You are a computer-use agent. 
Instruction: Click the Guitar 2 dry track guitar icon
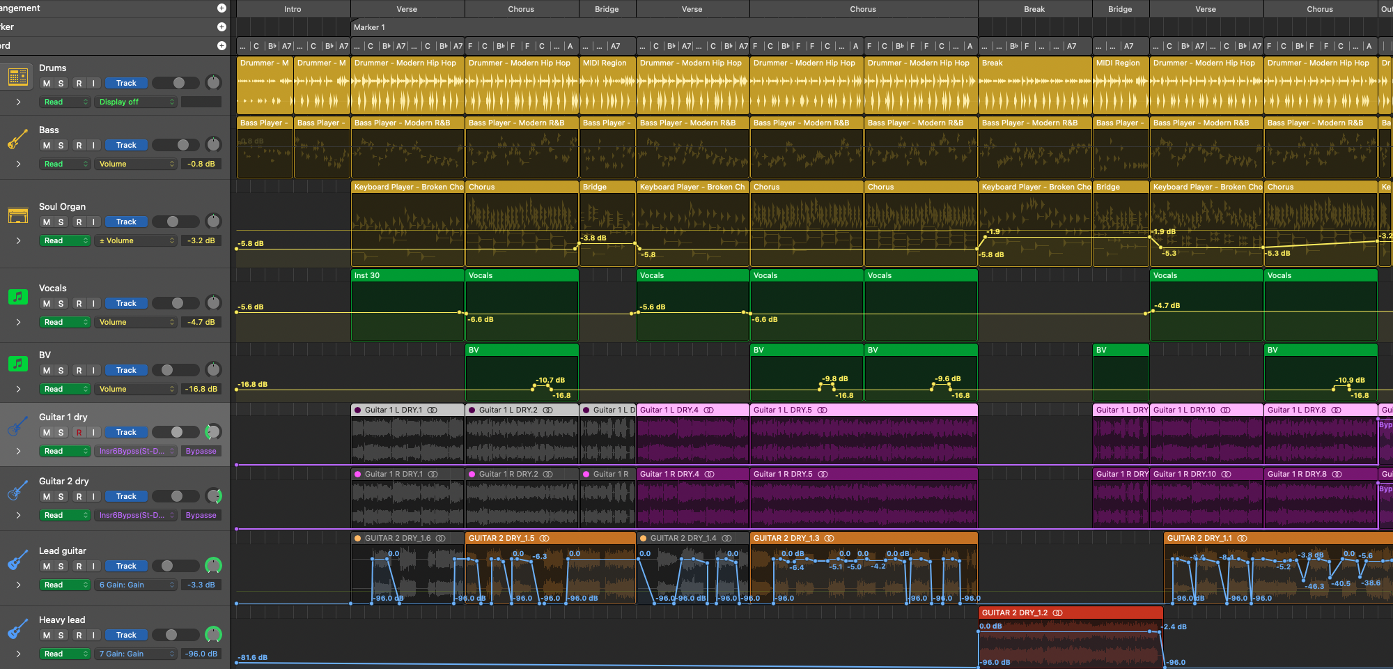(18, 490)
